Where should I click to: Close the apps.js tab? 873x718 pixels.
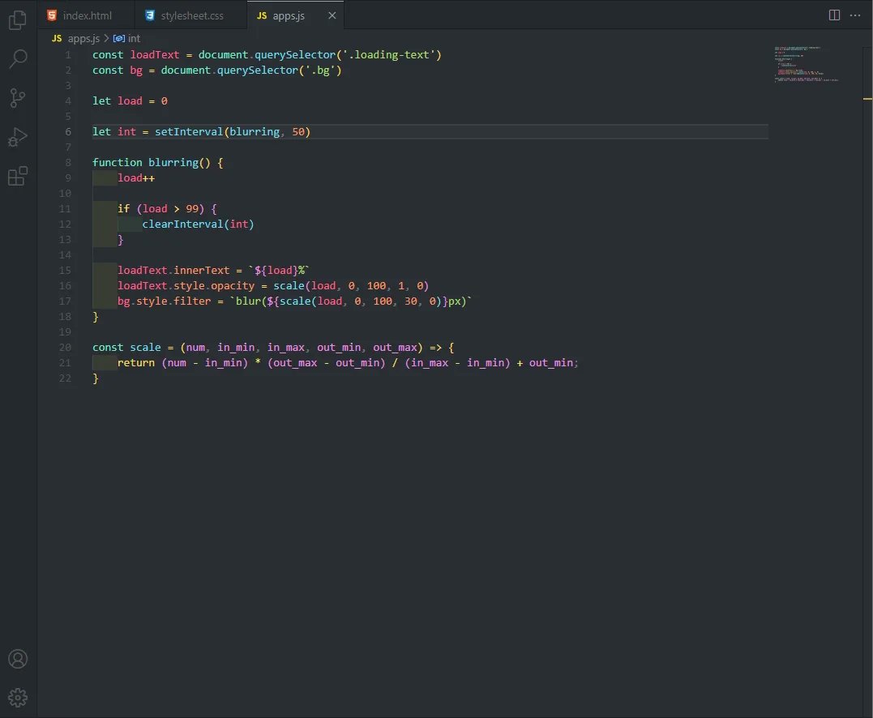332,15
